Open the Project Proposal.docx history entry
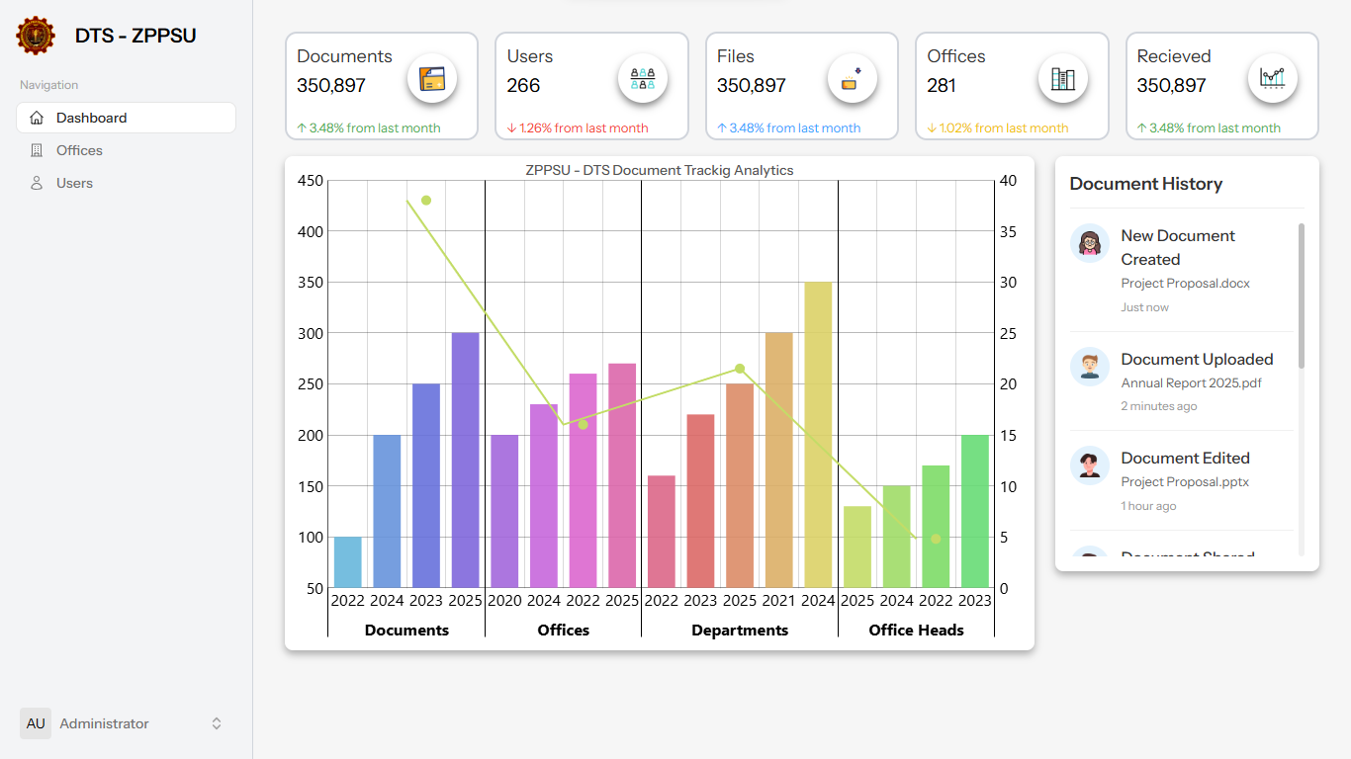 1185,284
